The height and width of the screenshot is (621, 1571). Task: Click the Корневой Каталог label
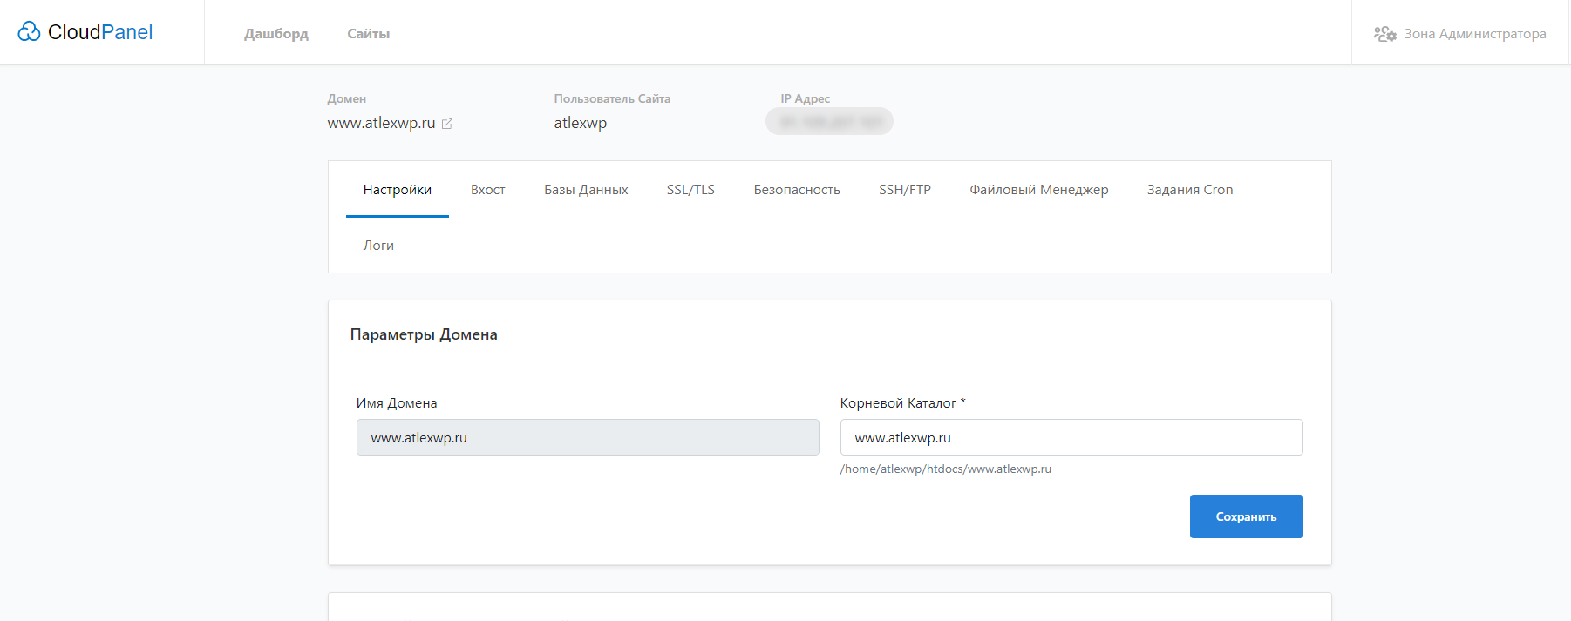pyautogui.click(x=902, y=403)
